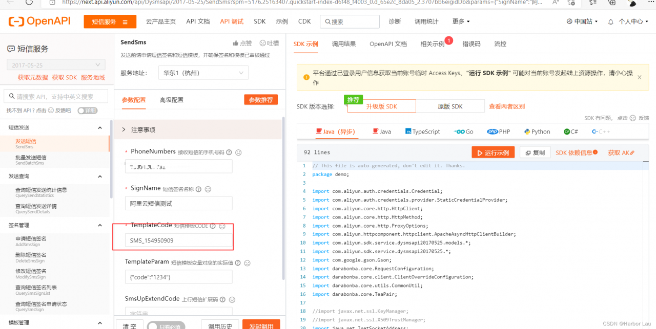Toggle the 只看必填 switch
This screenshot has width=656, height=329.
tap(166, 326)
